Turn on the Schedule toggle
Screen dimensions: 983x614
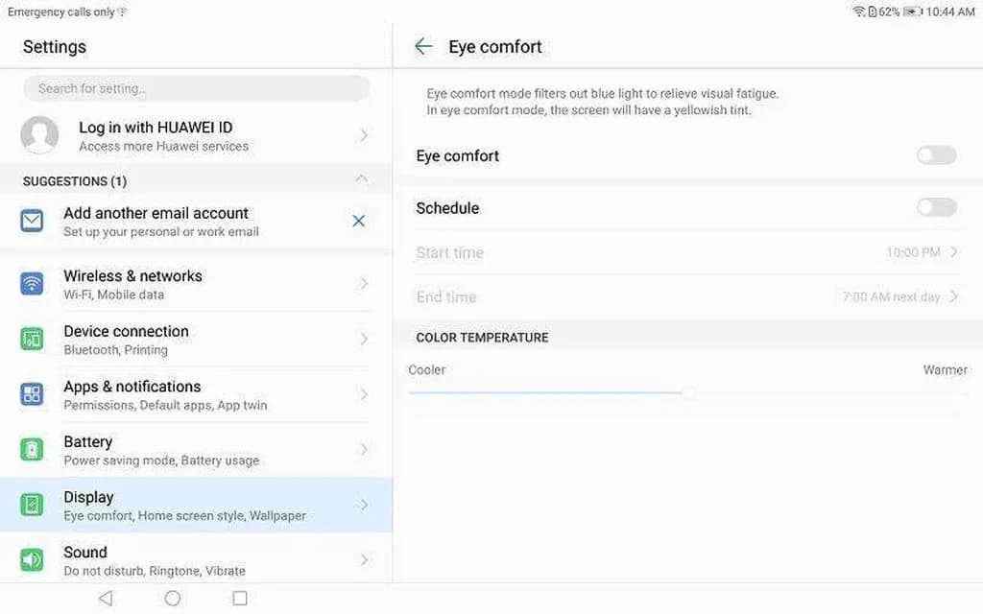point(936,207)
